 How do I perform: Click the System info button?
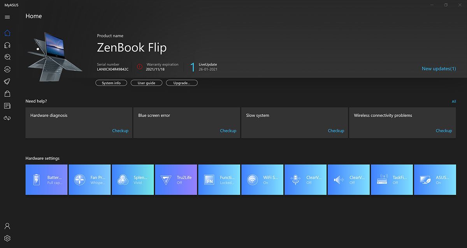pyautogui.click(x=111, y=83)
